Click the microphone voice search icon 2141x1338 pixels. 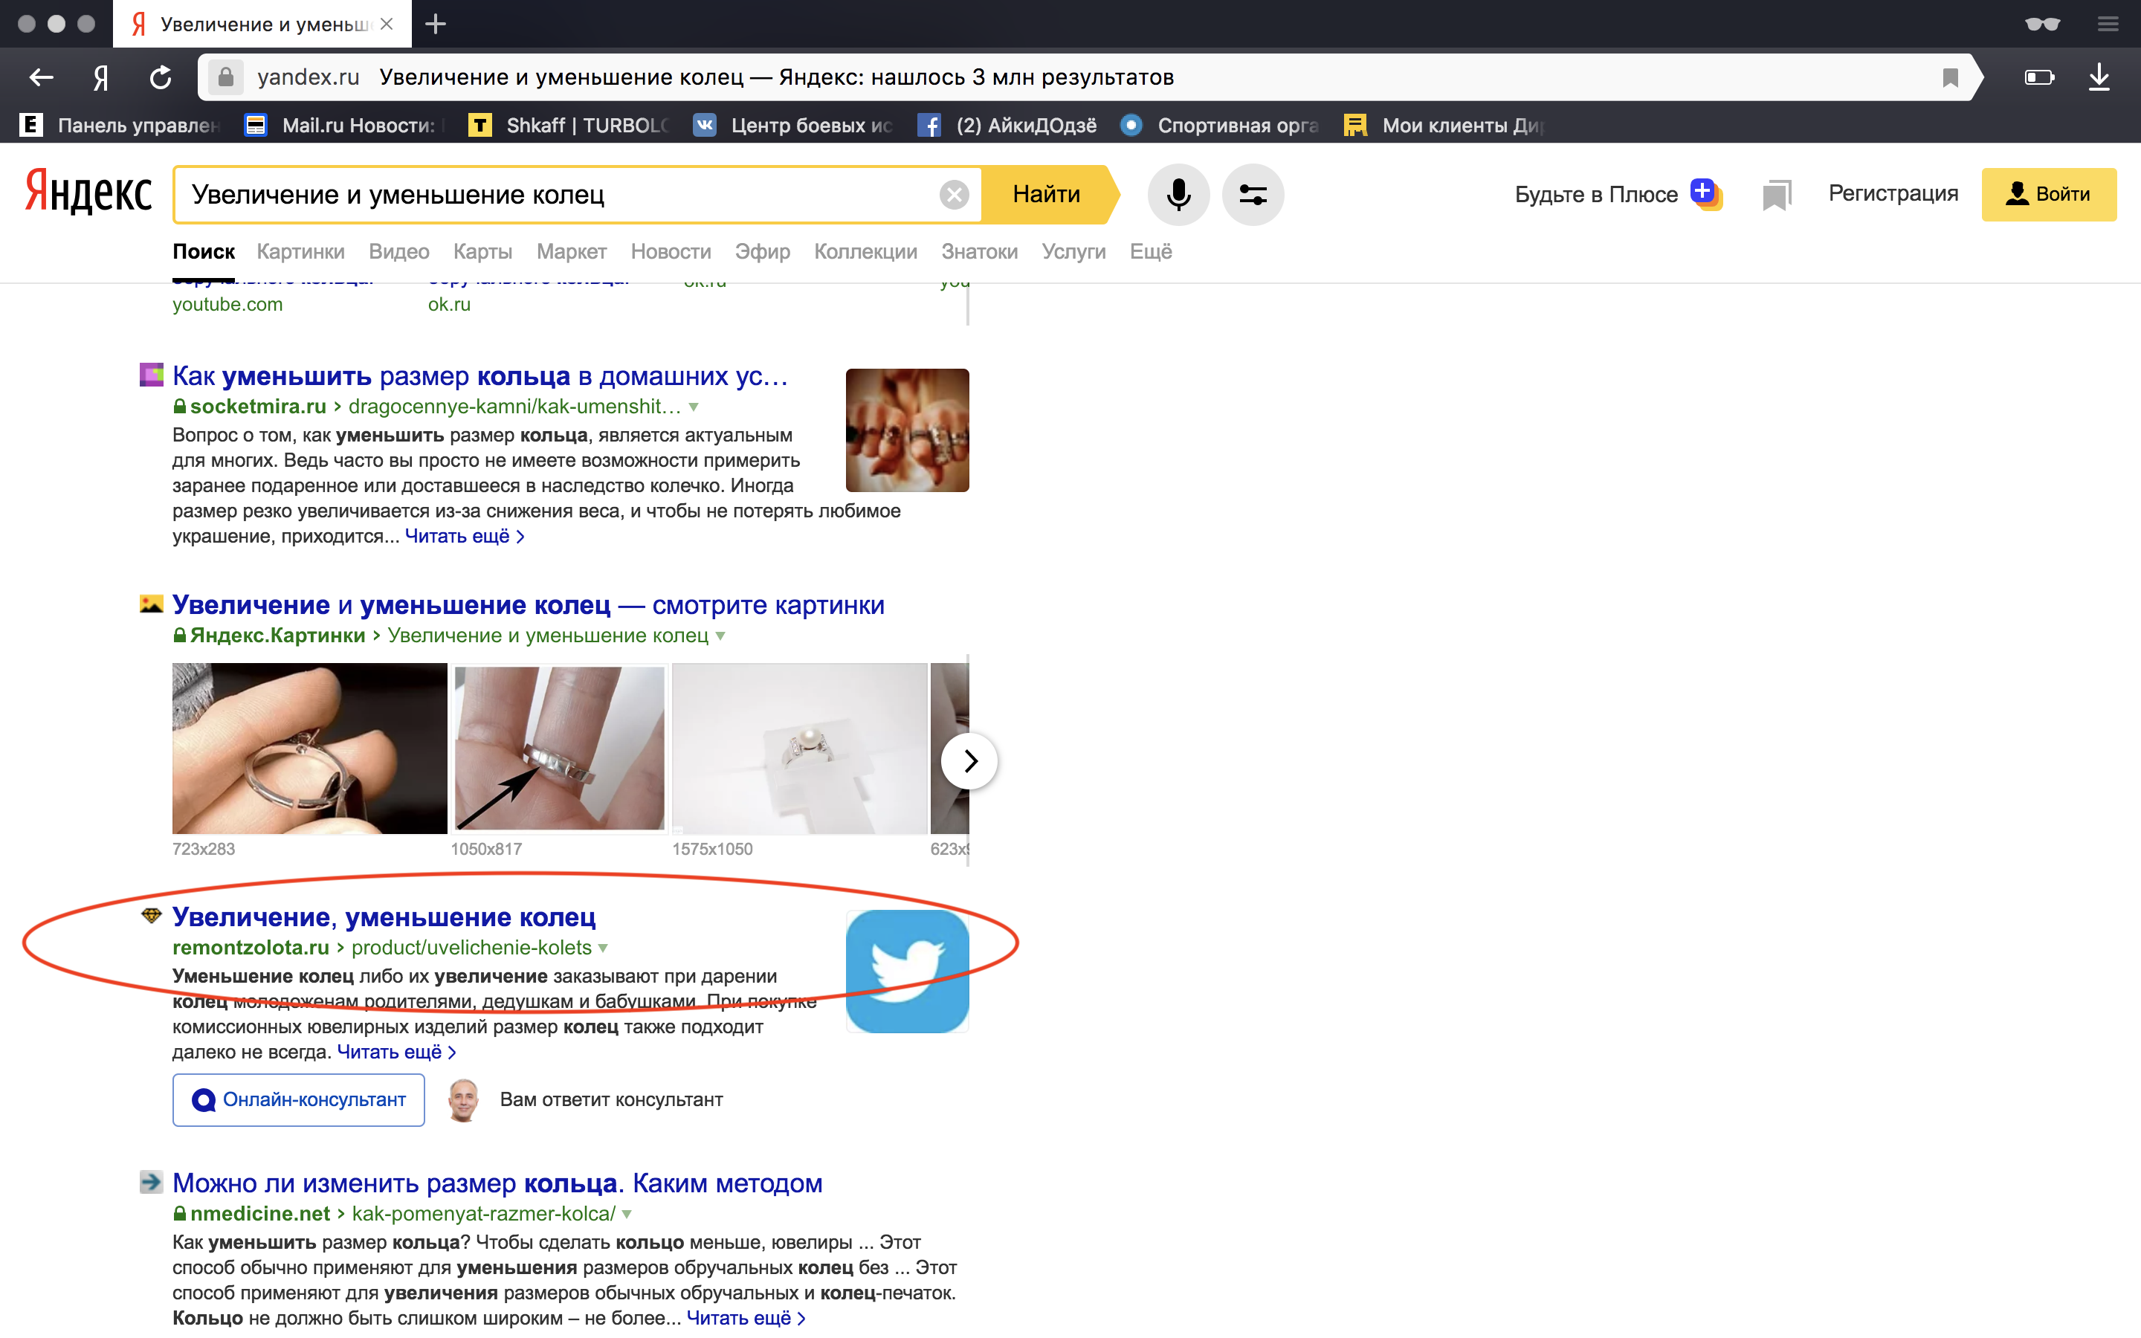[1178, 195]
